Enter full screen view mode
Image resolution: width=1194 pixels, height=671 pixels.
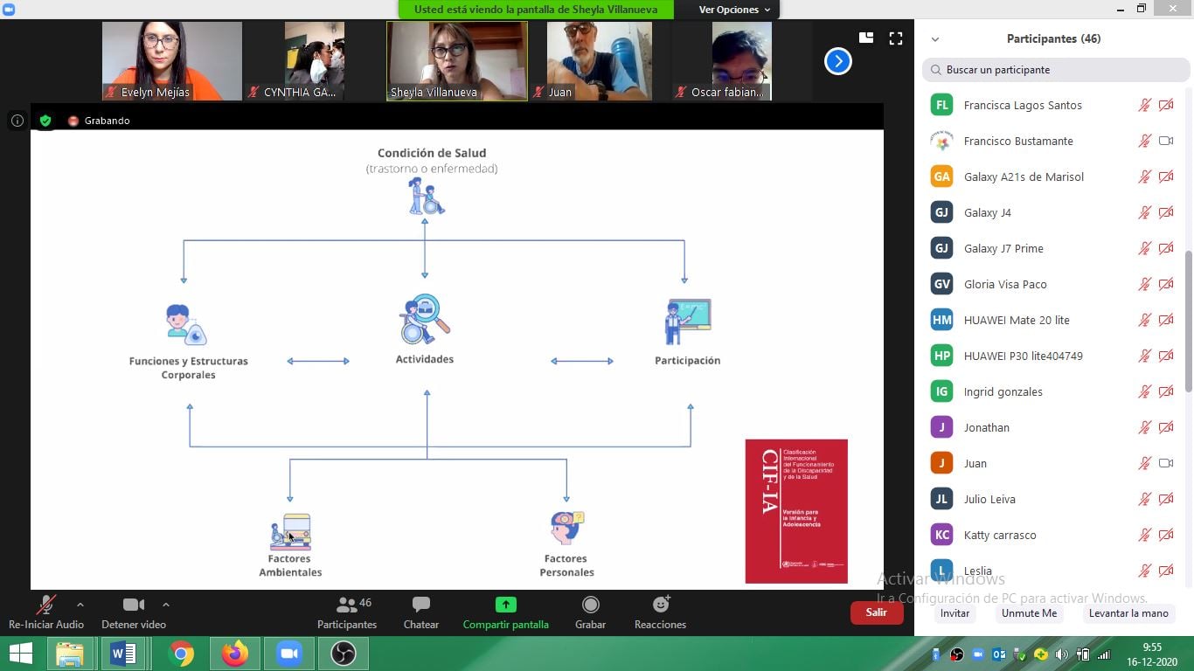(895, 38)
